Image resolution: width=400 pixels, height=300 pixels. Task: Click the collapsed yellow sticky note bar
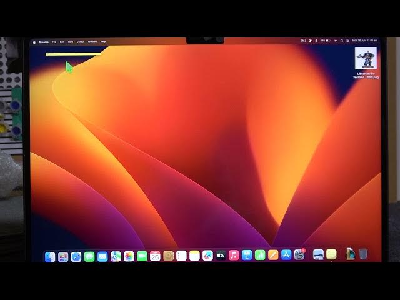73,54
